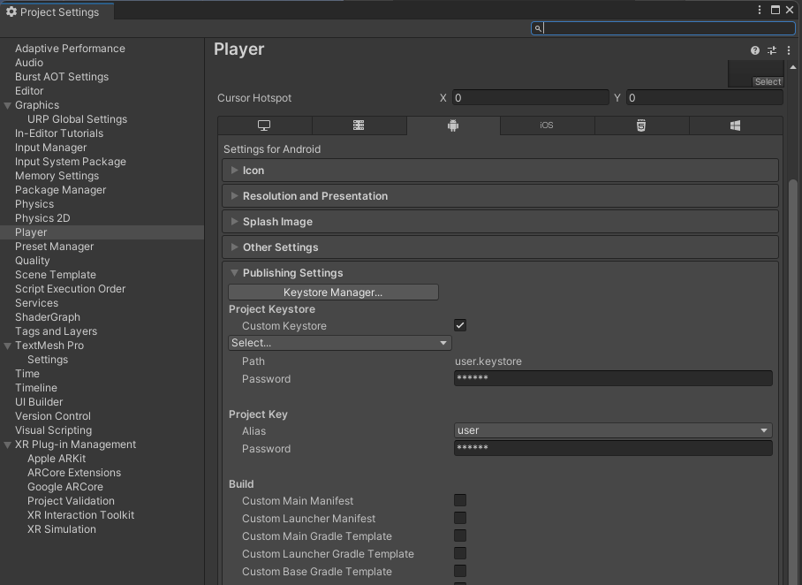This screenshot has height=585, width=802.
Task: Switch to the Dedicated Server platform tab
Action: [x=359, y=125]
